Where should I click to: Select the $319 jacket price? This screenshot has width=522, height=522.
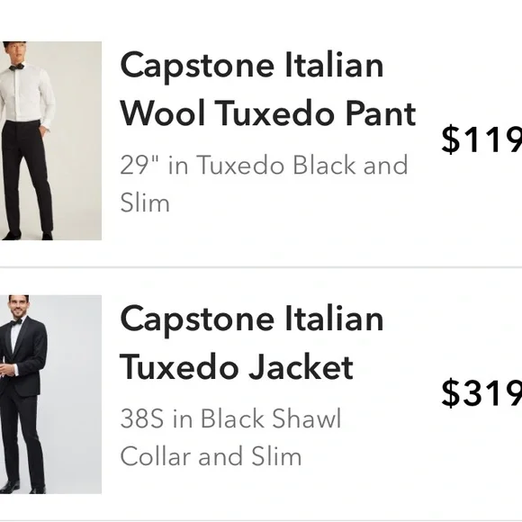coord(481,392)
